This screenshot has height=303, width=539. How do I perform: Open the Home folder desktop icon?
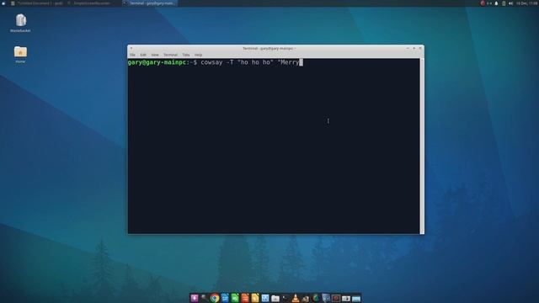pyautogui.click(x=20, y=54)
